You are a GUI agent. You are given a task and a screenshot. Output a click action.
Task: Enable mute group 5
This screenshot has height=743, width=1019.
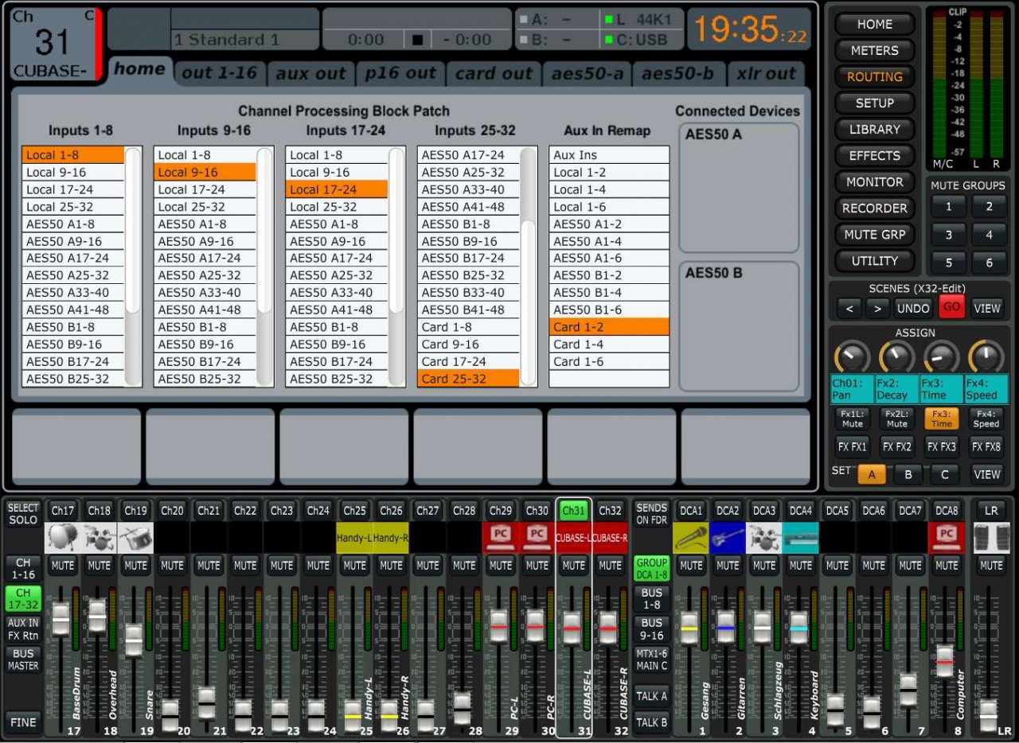[948, 263]
